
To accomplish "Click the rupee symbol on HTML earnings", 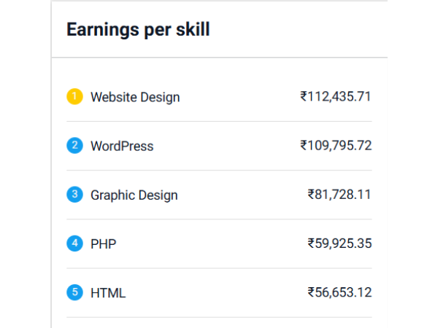I will pyautogui.click(x=311, y=292).
